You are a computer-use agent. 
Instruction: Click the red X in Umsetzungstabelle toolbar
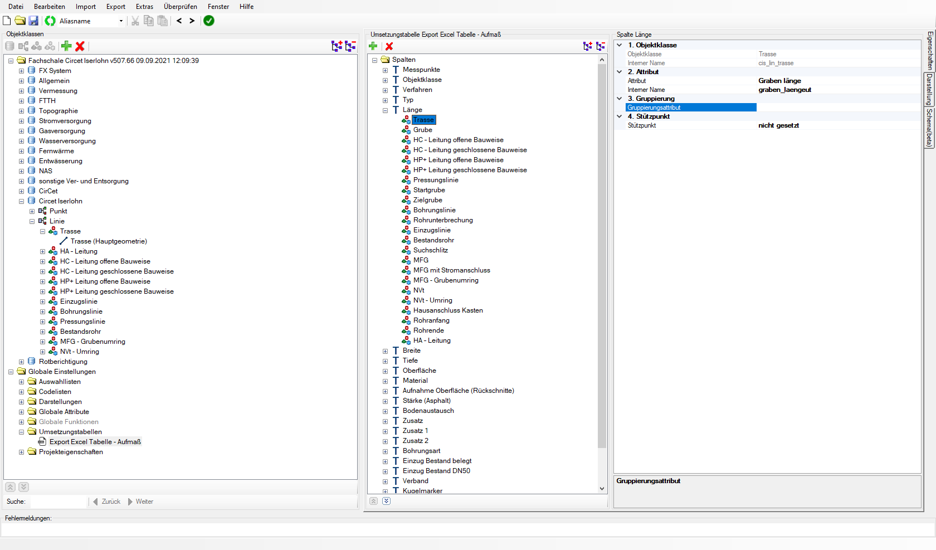pos(389,46)
